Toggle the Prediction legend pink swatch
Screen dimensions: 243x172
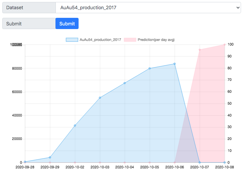coord(130,40)
